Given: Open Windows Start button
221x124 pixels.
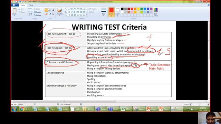Looking at the screenshot, I should point(15,109).
